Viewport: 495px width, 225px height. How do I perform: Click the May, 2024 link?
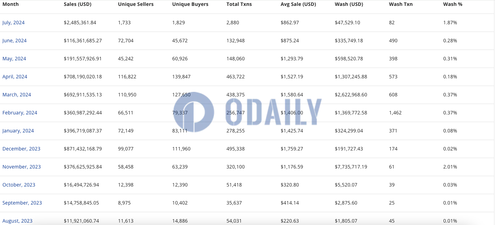[x=14, y=59]
